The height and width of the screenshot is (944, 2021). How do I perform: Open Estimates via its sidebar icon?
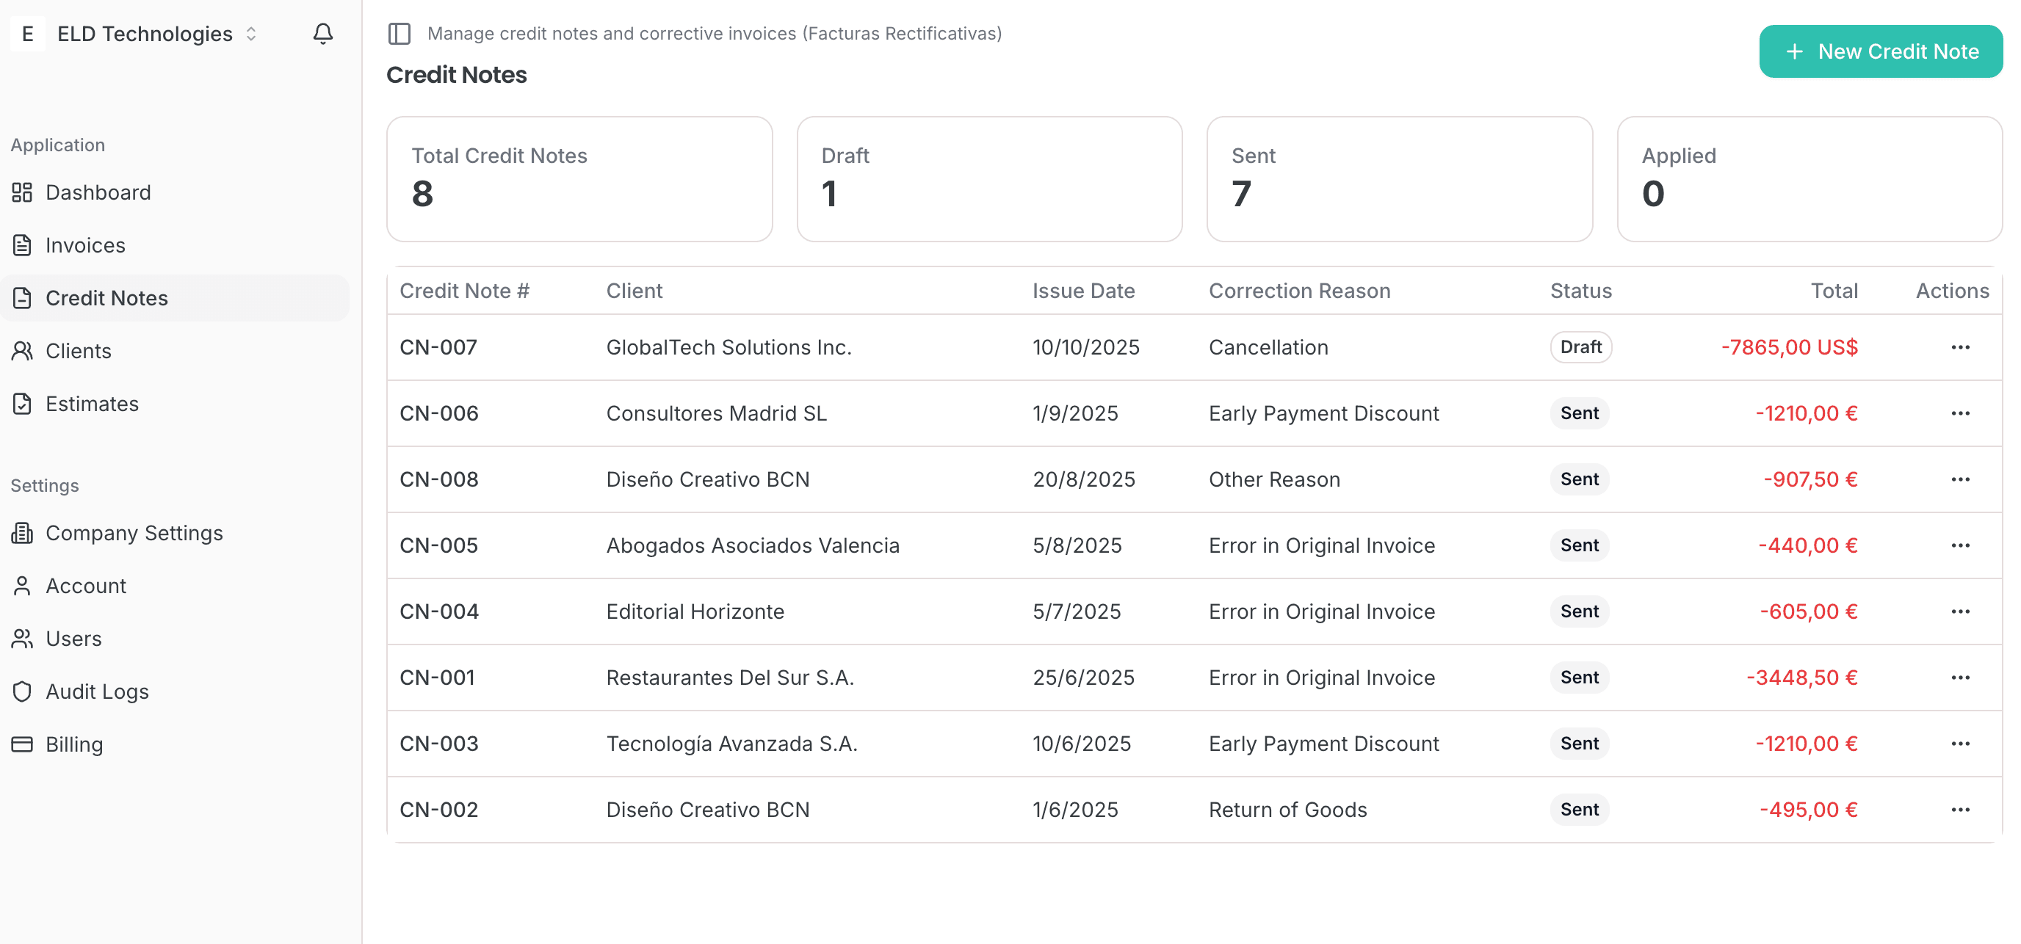click(x=21, y=404)
